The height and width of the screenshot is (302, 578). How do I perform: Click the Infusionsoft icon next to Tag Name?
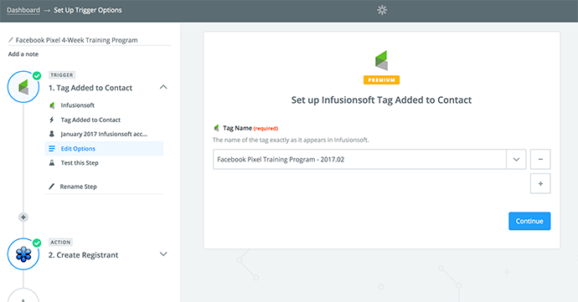[216, 128]
